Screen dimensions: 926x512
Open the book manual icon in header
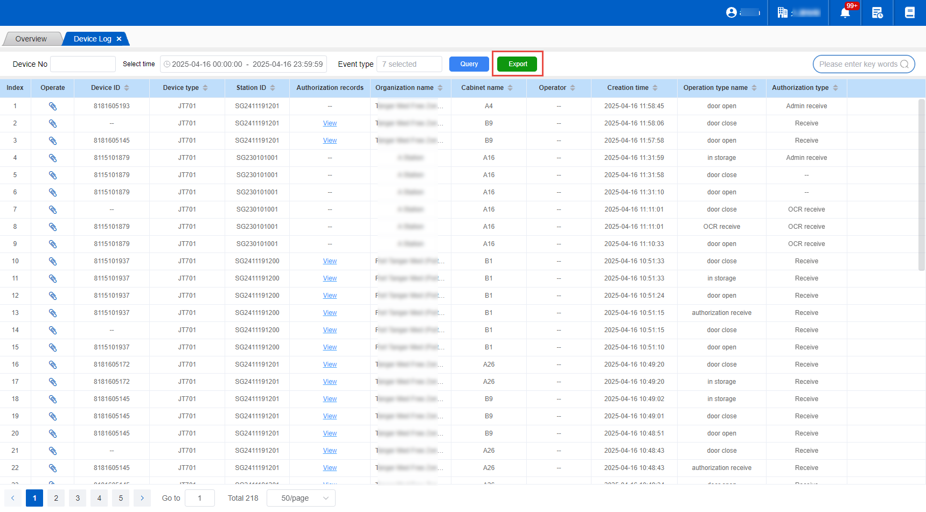pos(909,12)
